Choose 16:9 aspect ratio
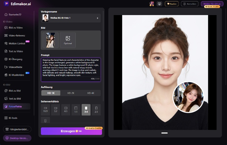The height and width of the screenshot is (145, 227). click(45, 110)
